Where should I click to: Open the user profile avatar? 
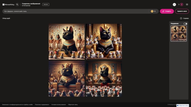click(174, 5)
